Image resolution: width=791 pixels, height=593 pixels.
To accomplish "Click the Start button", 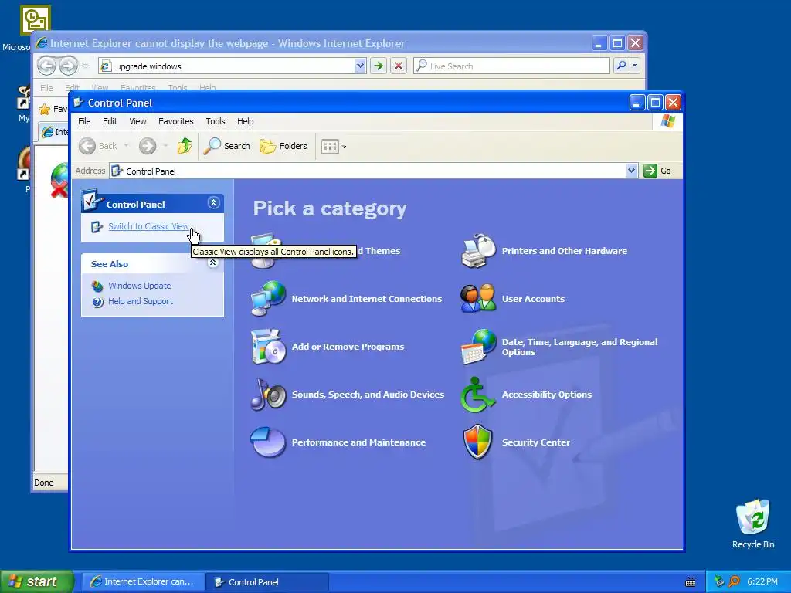I will point(37,581).
